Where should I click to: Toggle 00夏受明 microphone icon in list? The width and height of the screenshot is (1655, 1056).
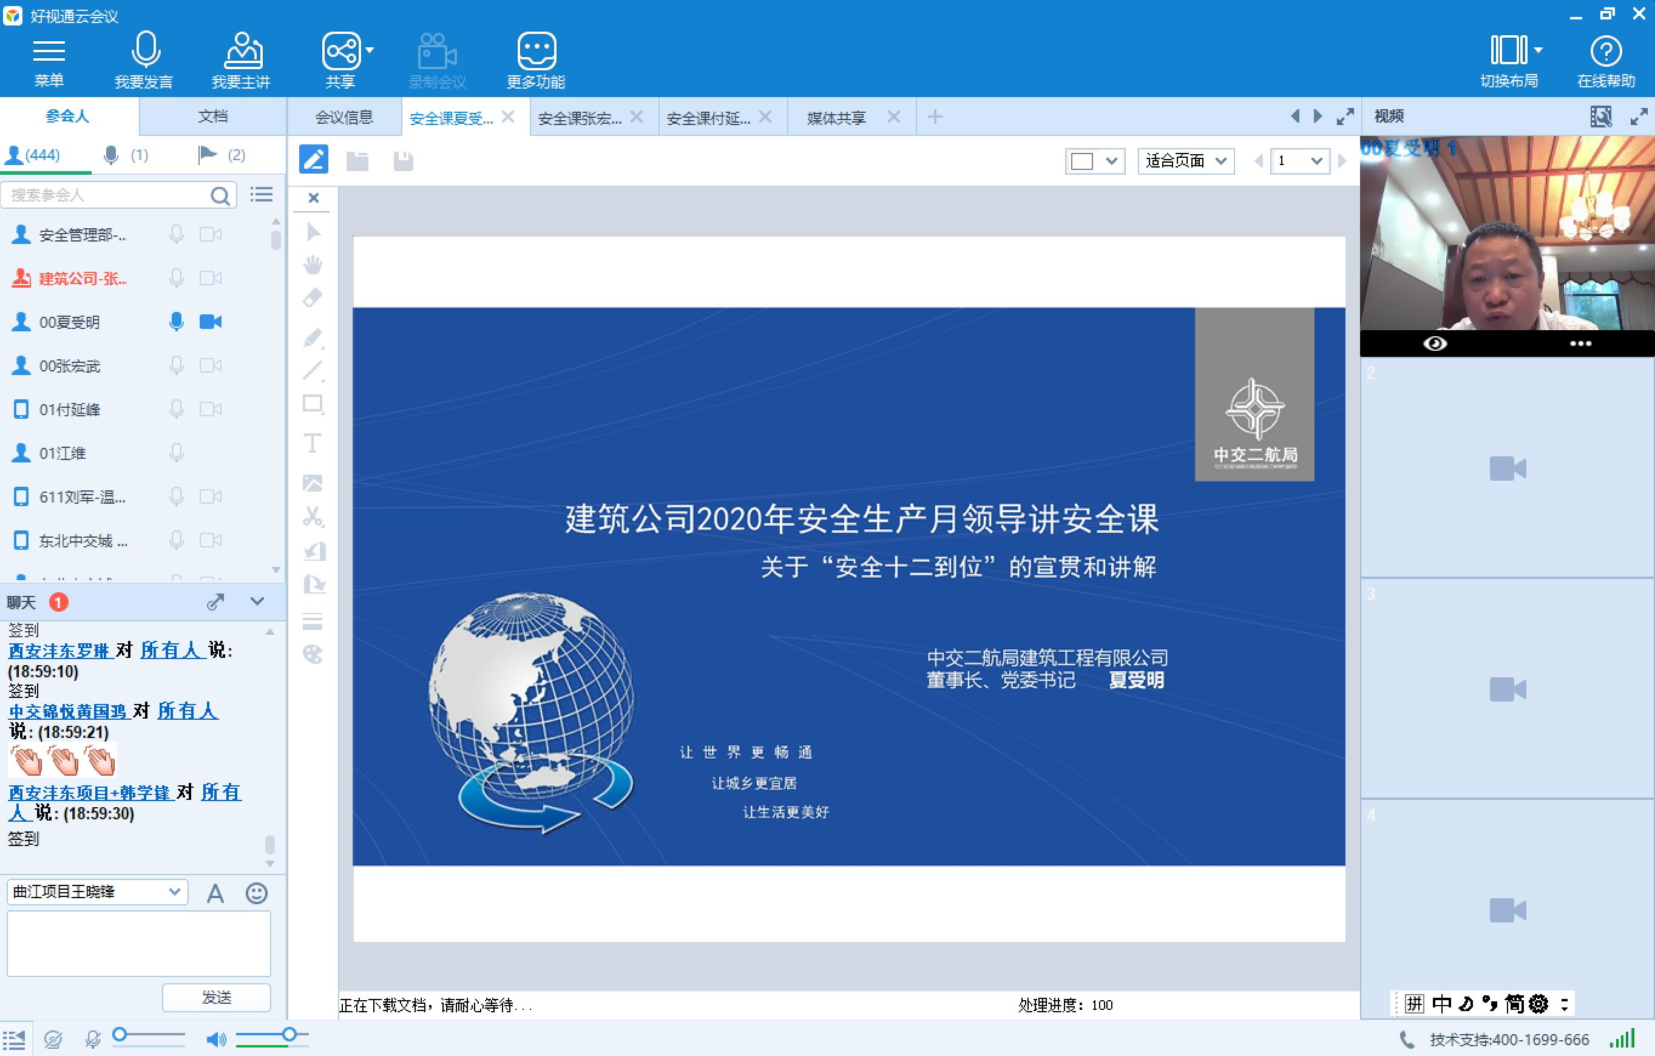tap(177, 322)
